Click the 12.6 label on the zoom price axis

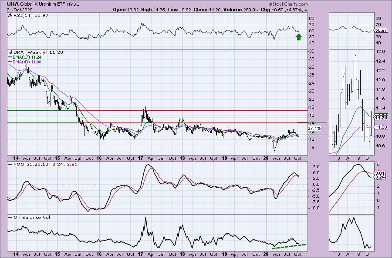[x=380, y=52]
